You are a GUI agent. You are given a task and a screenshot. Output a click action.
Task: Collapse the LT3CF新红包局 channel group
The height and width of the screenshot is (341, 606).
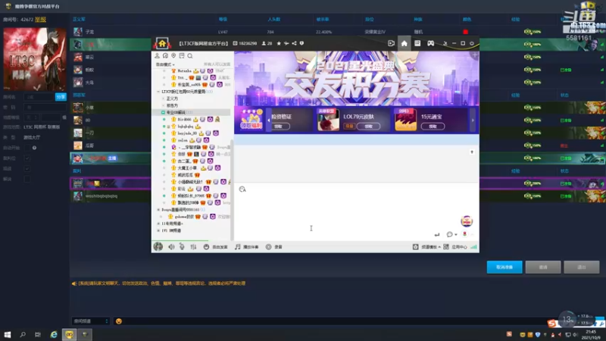158,92
